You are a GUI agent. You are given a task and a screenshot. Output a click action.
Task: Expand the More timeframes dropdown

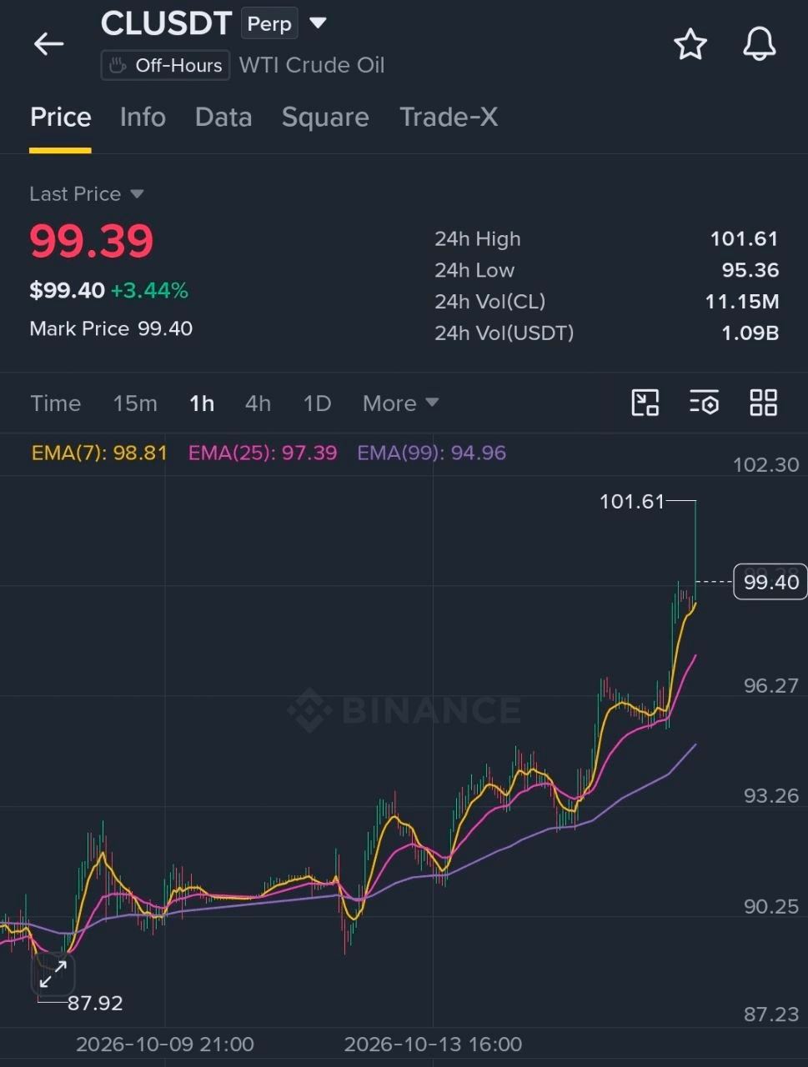[x=400, y=403]
